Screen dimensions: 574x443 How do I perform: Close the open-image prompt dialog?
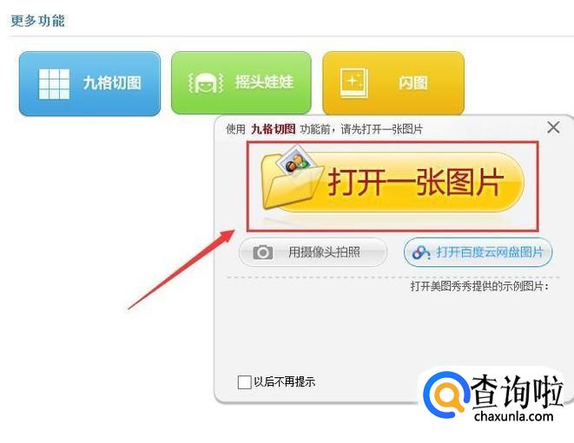pyautogui.click(x=553, y=127)
